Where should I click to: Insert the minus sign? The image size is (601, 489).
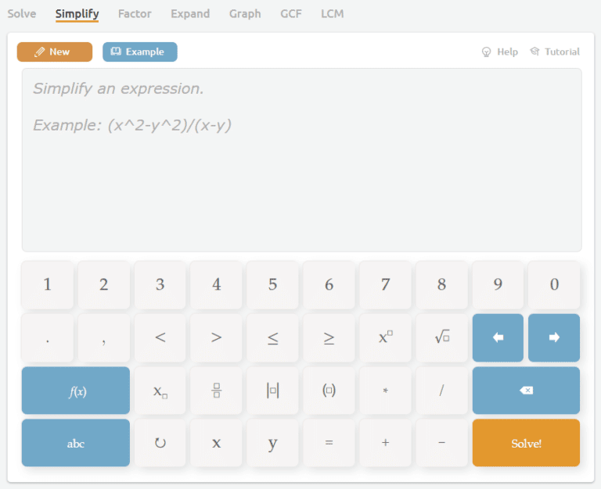[x=441, y=443]
